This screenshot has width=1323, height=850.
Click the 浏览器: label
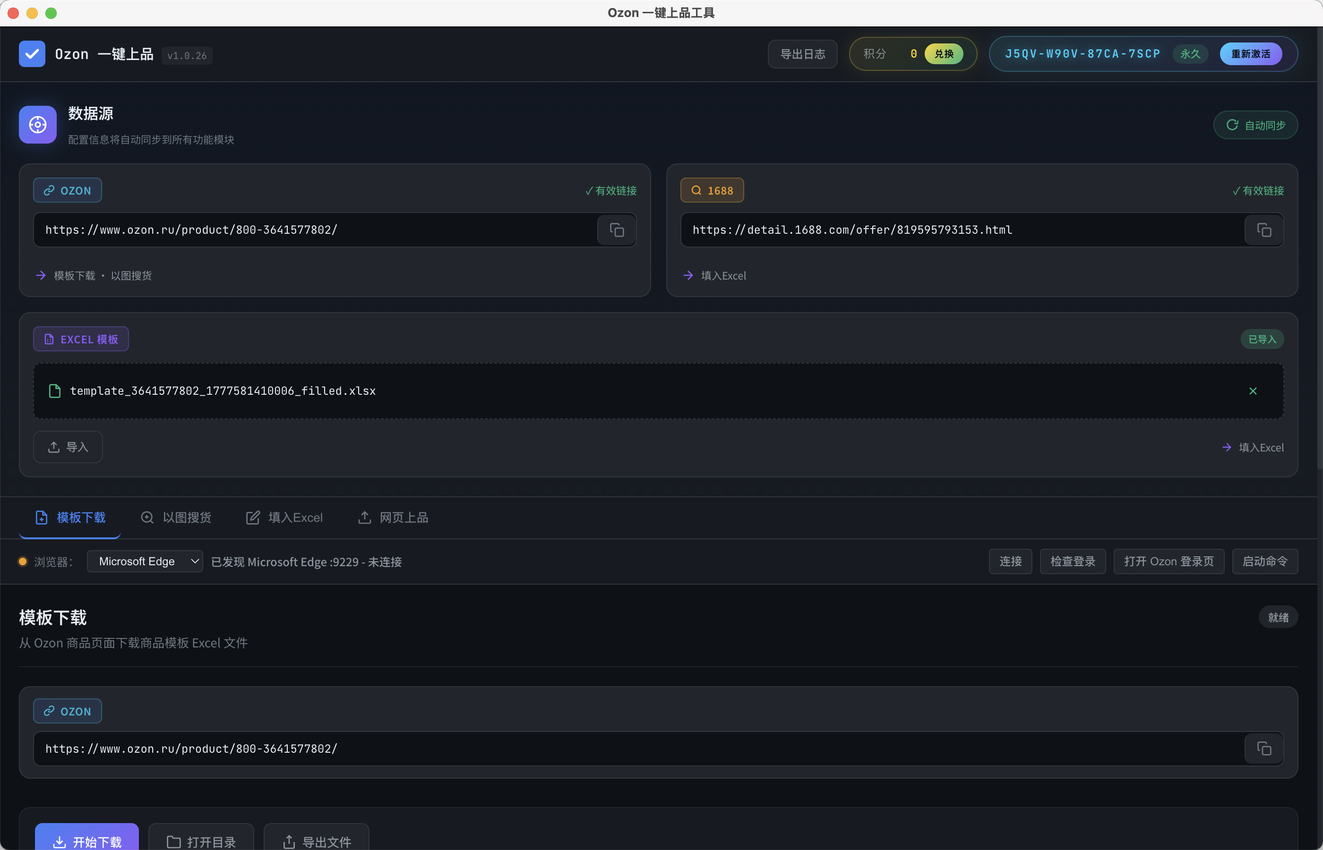click(x=53, y=562)
